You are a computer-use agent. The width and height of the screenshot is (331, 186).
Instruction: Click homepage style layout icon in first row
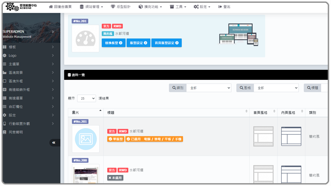pos(263,136)
